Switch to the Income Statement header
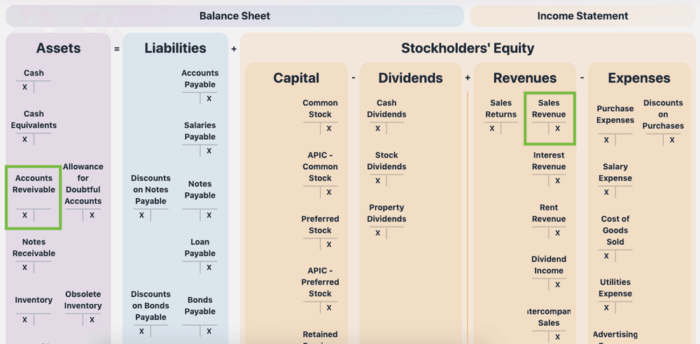The width and height of the screenshot is (700, 344). pos(582,16)
